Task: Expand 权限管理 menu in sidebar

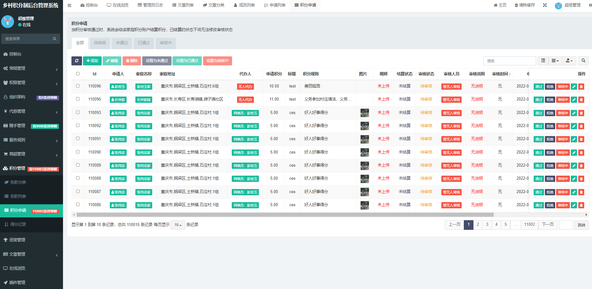Action: tap(32, 83)
